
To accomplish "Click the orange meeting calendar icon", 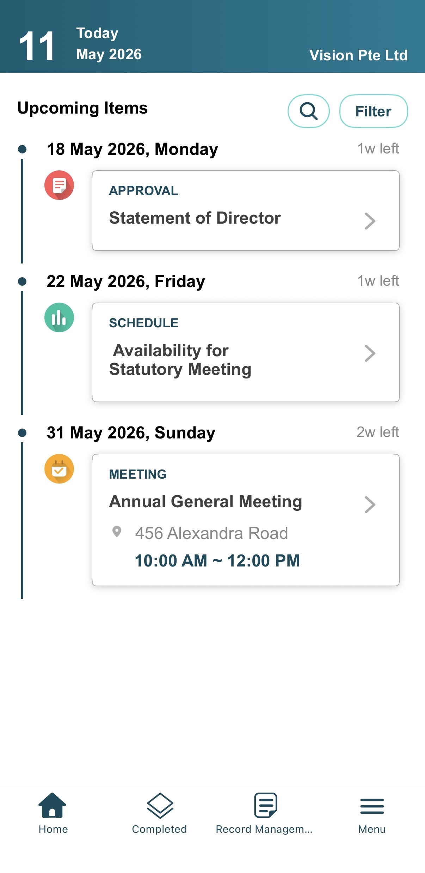I will [59, 469].
